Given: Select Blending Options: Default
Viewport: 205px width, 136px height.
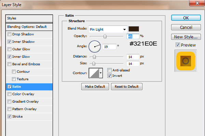Looking at the screenshot, I should tap(29, 27).
